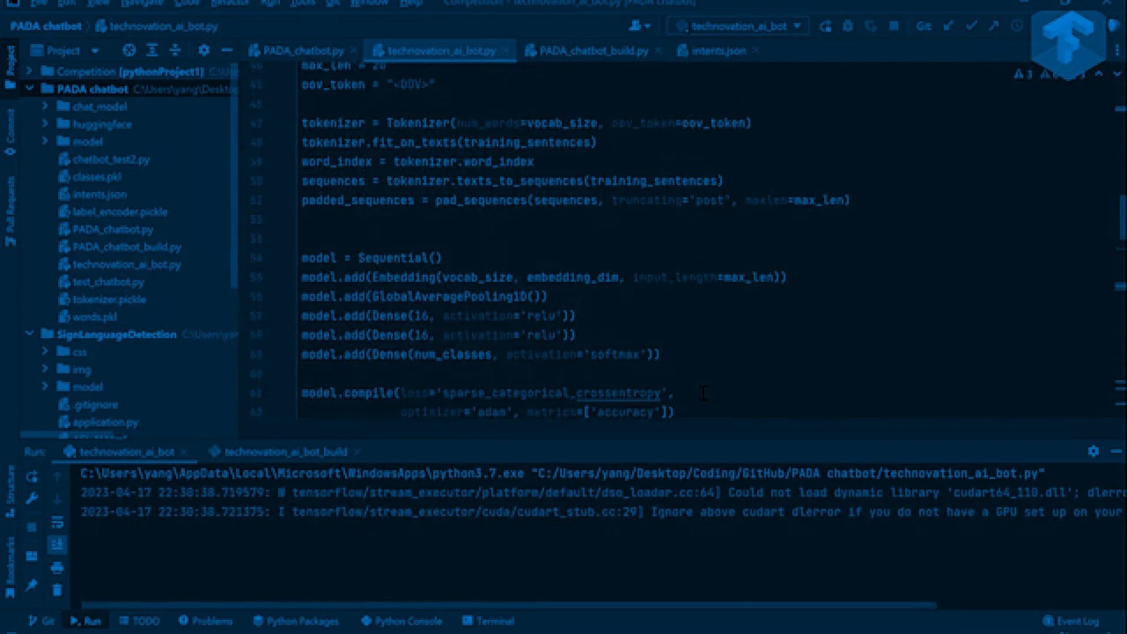Open tokenizer.pickle in project tree
The width and height of the screenshot is (1127, 634).
109,299
